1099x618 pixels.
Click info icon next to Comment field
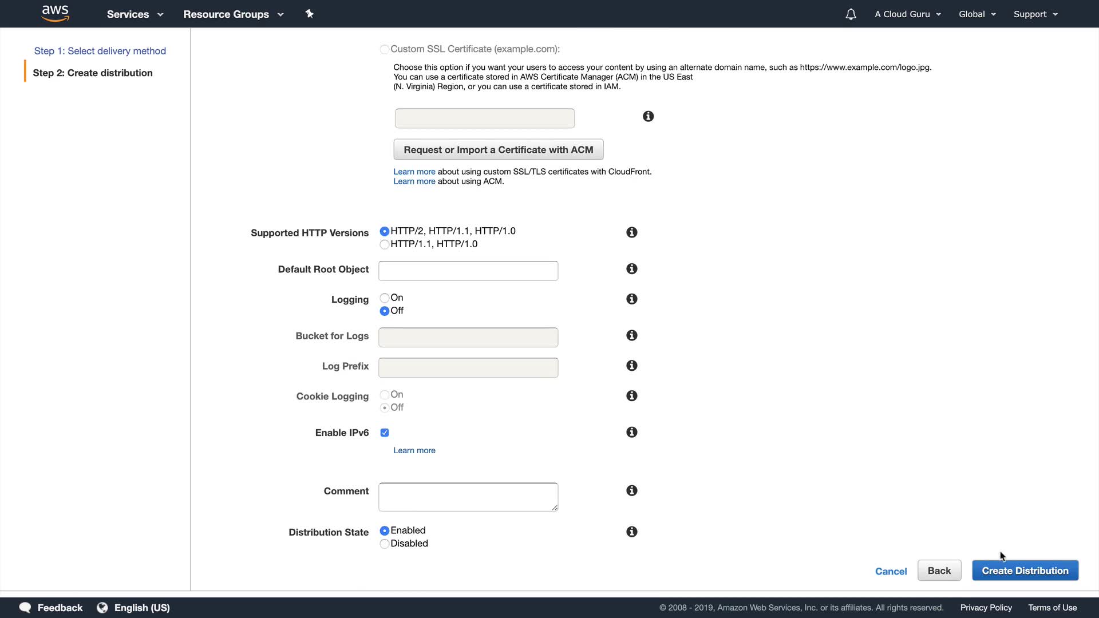point(631,491)
